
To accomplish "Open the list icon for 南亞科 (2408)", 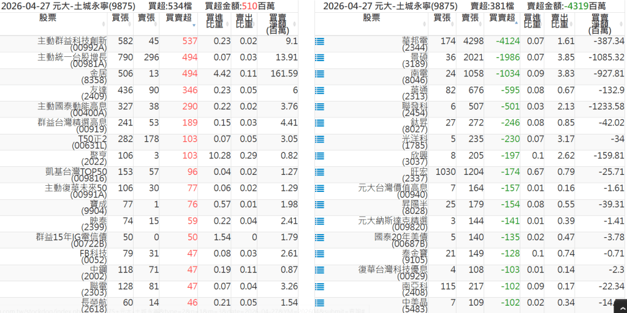I will 319,286.
